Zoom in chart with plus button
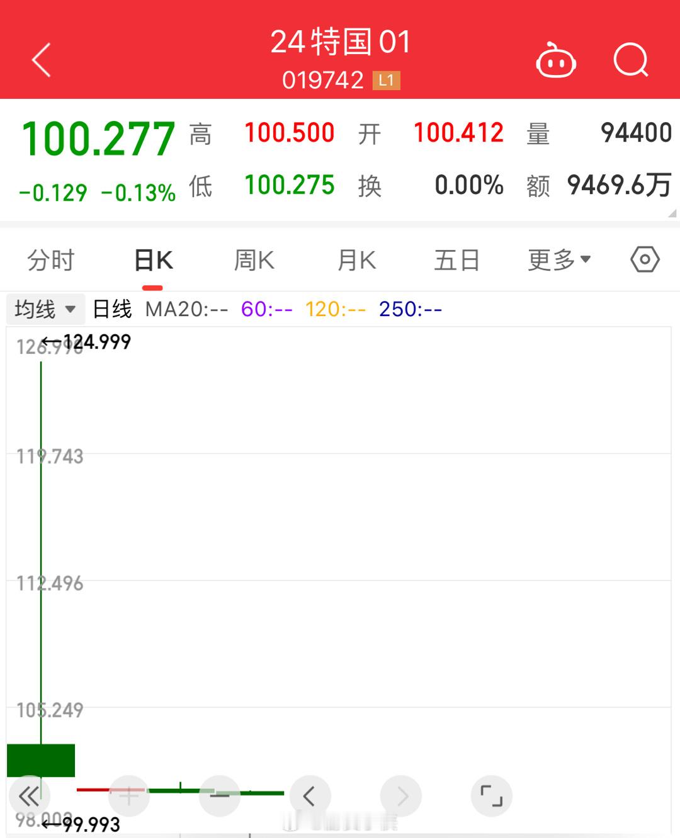680x838 pixels. [129, 796]
